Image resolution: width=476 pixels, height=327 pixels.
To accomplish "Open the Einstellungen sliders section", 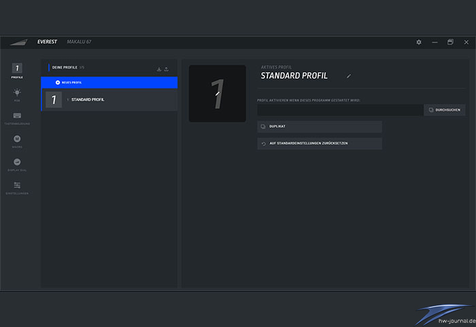I will [17, 188].
